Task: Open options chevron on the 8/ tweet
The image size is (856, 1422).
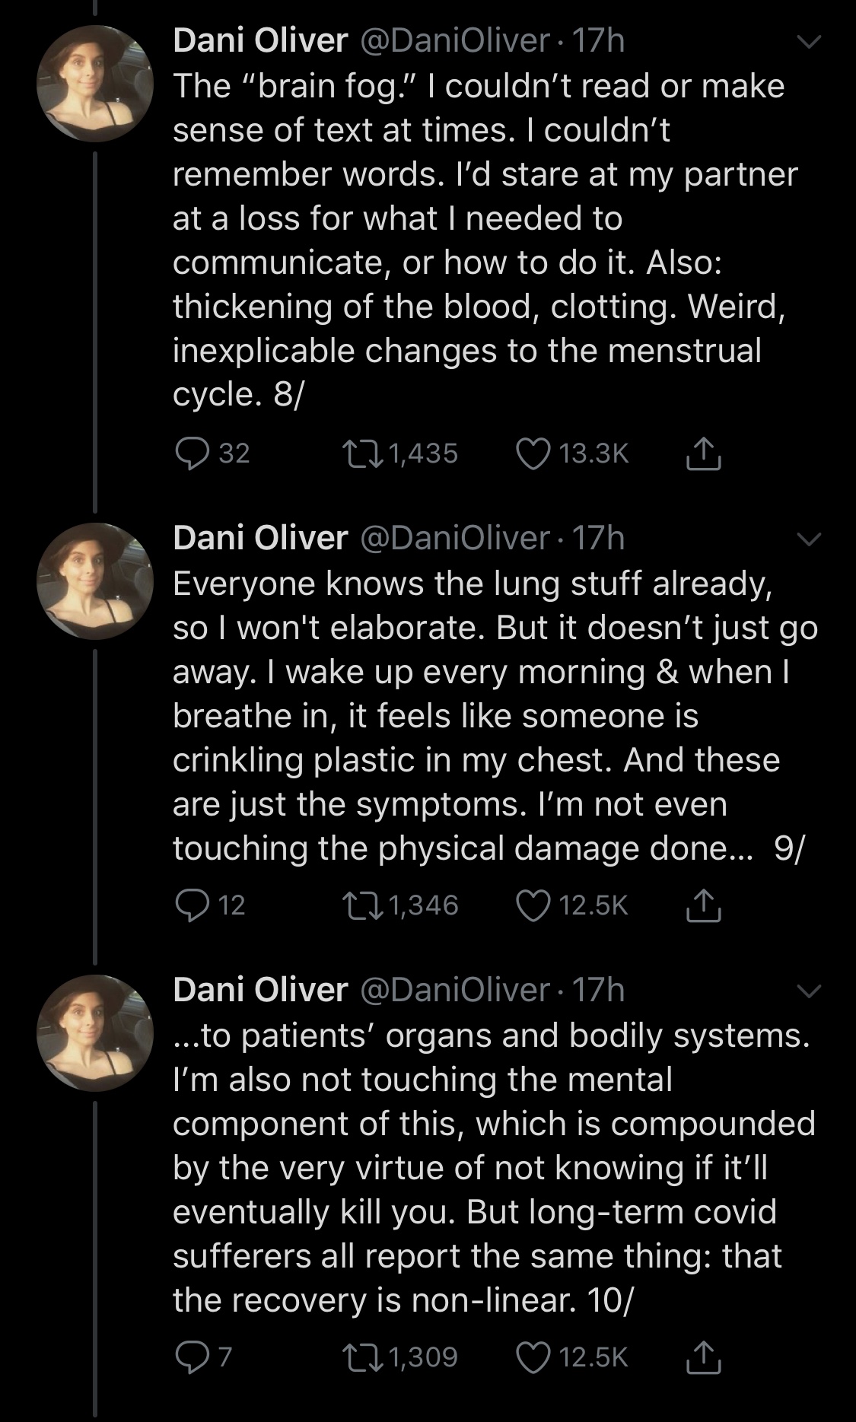Action: (809, 42)
